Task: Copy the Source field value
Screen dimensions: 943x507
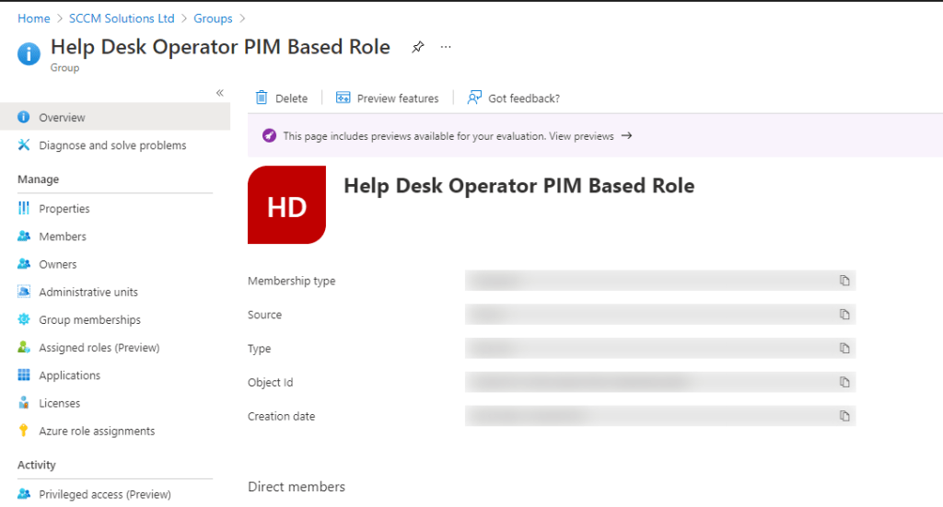Action: (844, 315)
